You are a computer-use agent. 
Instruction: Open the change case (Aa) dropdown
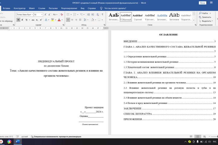pyautogui.click(x=55, y=14)
